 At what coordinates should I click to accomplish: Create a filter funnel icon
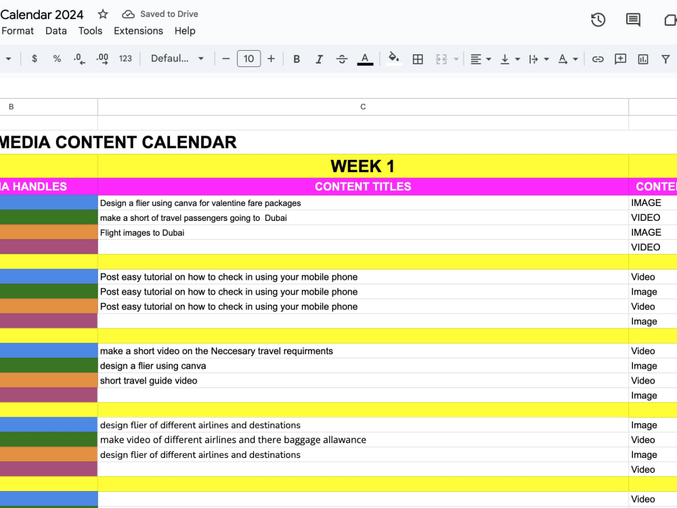665,59
